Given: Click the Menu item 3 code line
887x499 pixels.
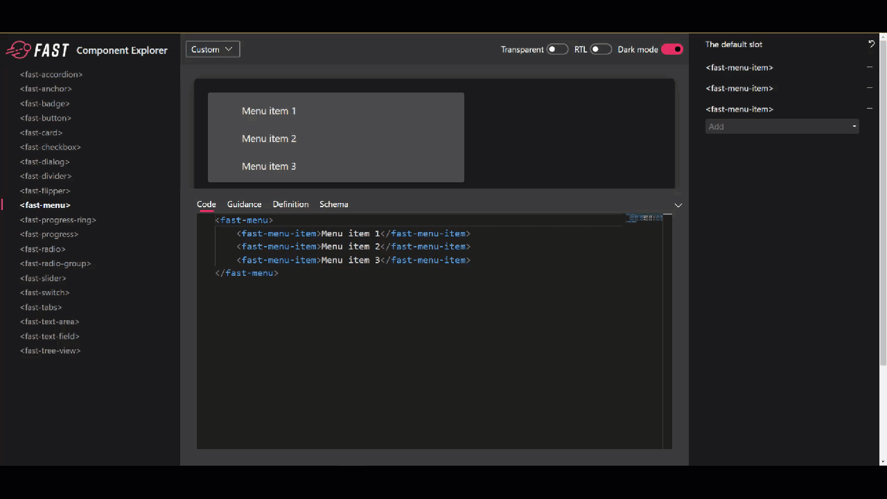Looking at the screenshot, I should coord(353,260).
